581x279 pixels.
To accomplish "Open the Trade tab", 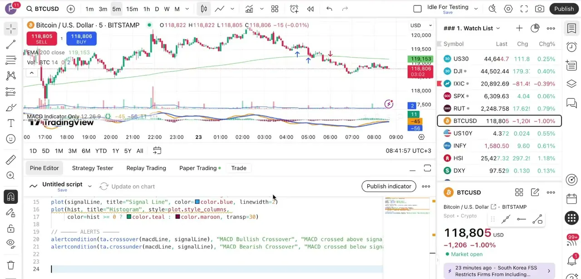I will point(239,168).
